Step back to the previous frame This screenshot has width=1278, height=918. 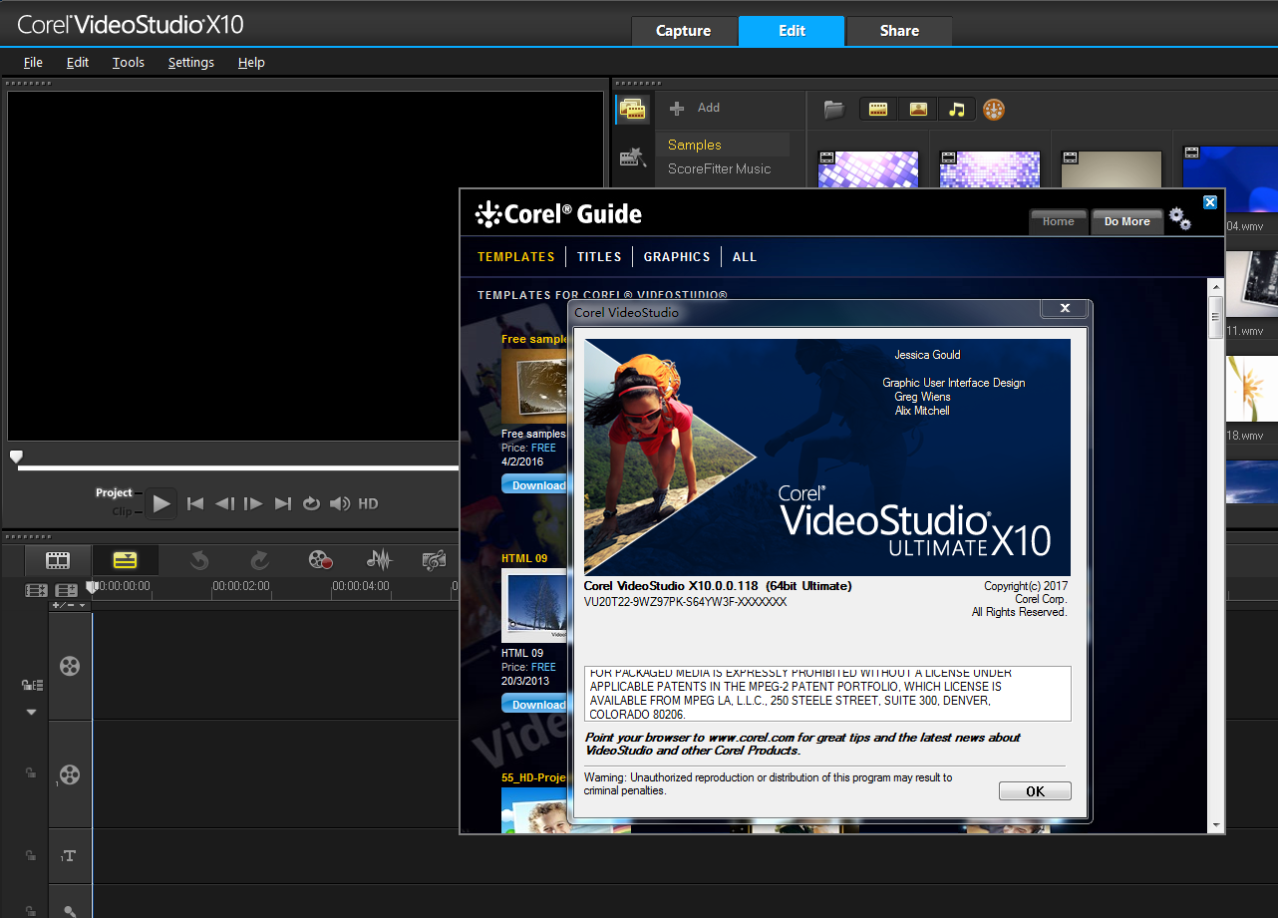coord(225,504)
